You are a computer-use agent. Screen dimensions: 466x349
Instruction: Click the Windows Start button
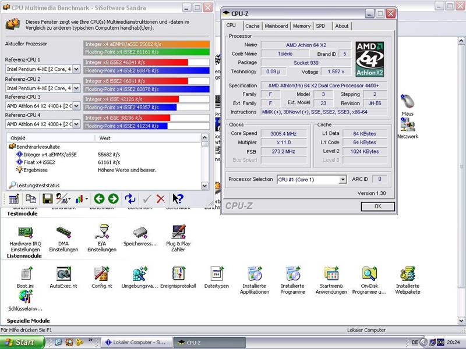[x=22, y=342]
